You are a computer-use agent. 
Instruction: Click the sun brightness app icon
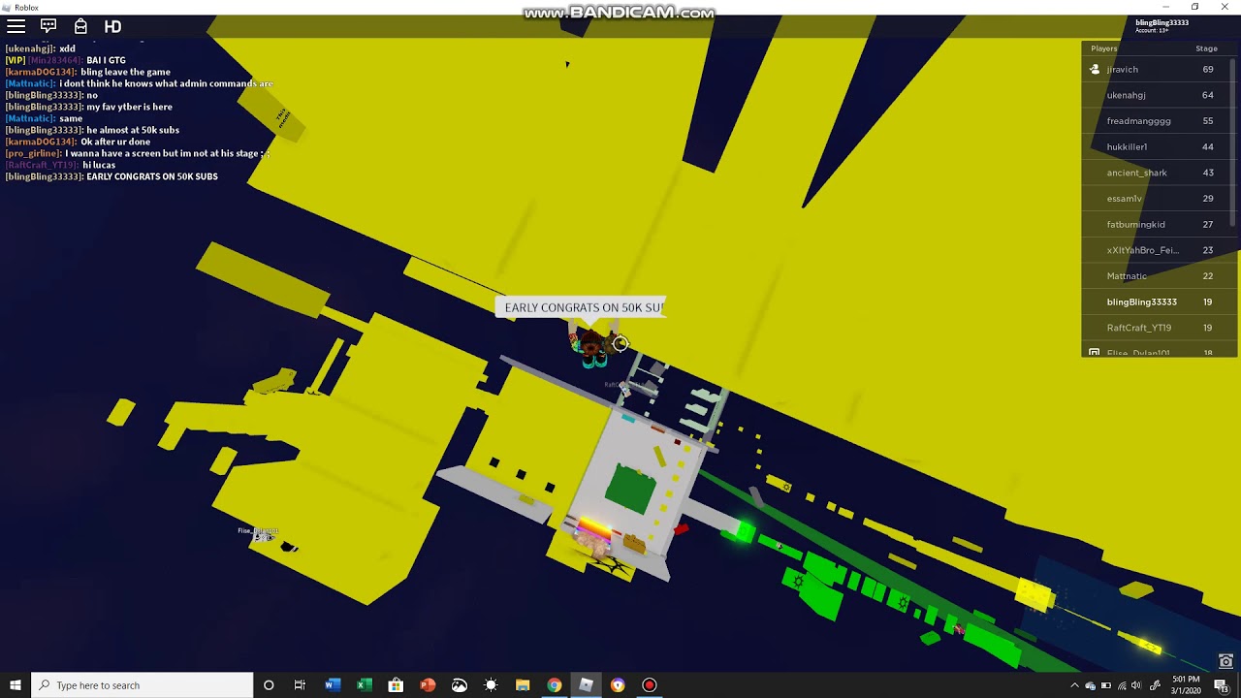point(491,685)
